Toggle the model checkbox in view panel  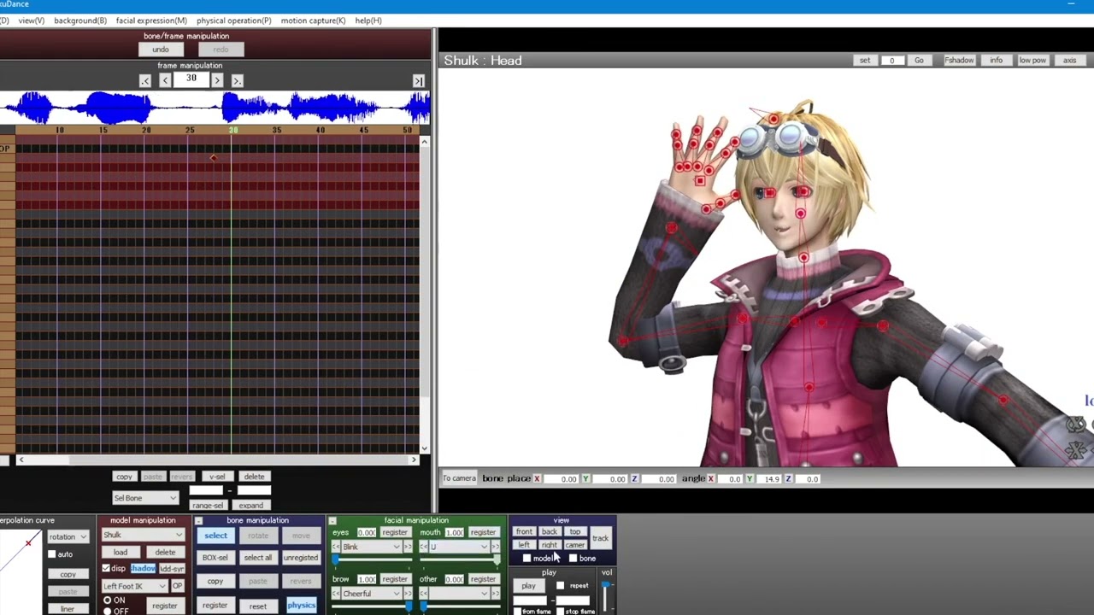point(526,559)
